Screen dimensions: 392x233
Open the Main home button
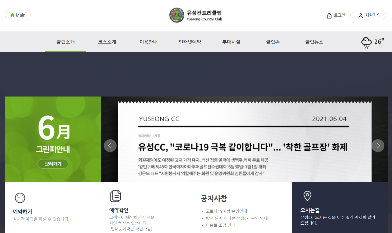[x=18, y=15]
